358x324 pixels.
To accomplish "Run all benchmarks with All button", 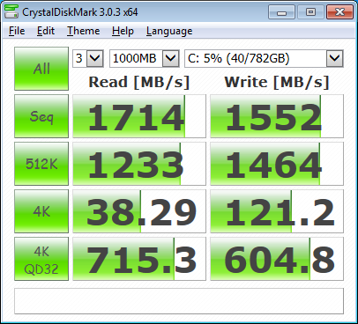I will [41, 69].
